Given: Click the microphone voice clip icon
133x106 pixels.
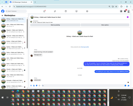Looking at the screenshot, I should 31,86.
